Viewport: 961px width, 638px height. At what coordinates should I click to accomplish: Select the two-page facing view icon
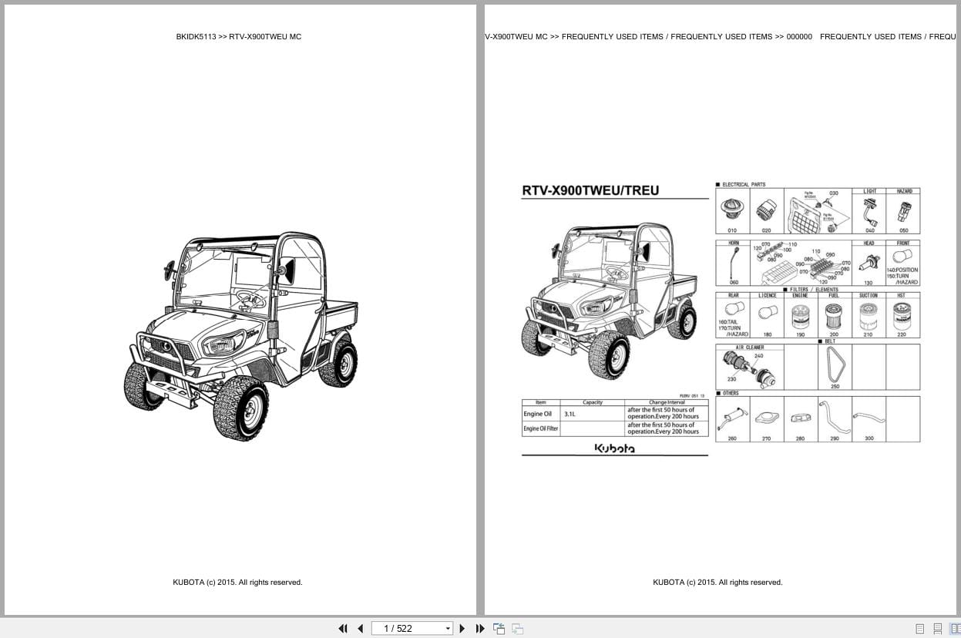click(x=956, y=629)
